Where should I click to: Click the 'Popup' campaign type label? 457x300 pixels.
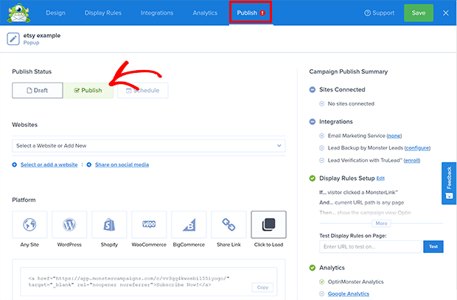(31, 43)
